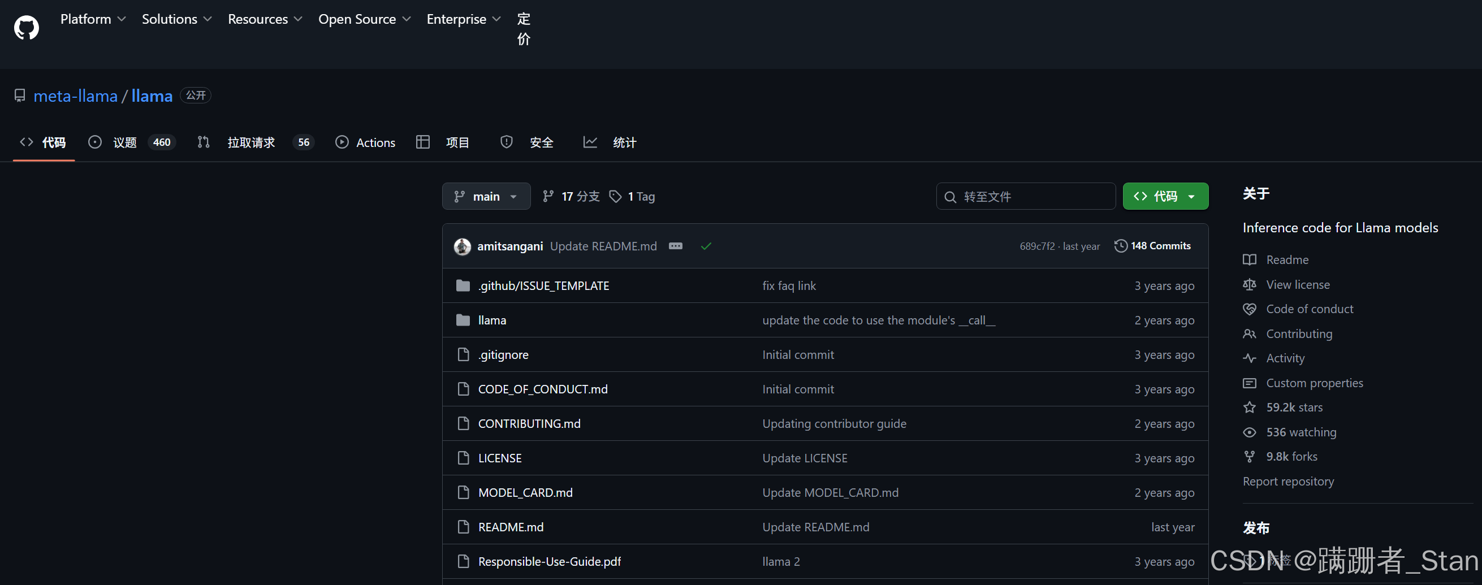1482x585 pixels.
Task: Open the GitHub homepage logo
Action: 27,28
